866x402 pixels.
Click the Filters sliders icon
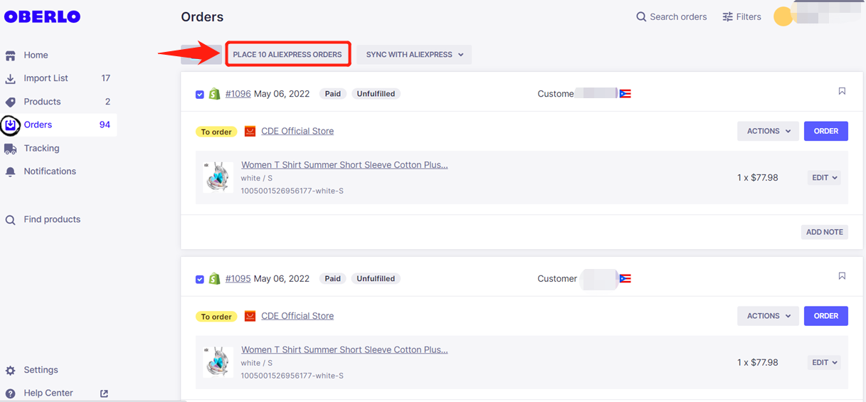tap(727, 17)
